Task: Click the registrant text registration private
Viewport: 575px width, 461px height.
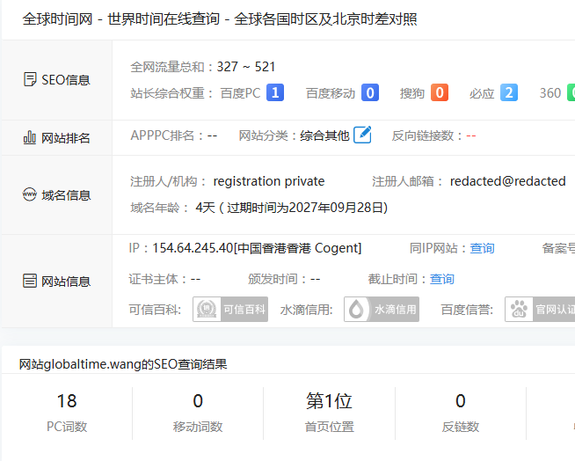Action: pos(269,181)
